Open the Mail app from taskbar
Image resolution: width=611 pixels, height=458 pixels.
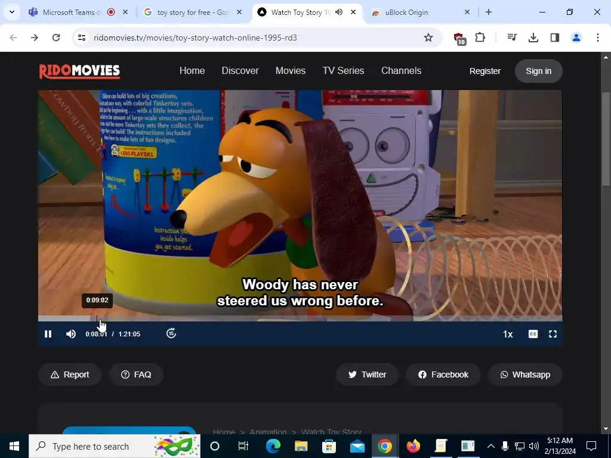click(x=357, y=446)
